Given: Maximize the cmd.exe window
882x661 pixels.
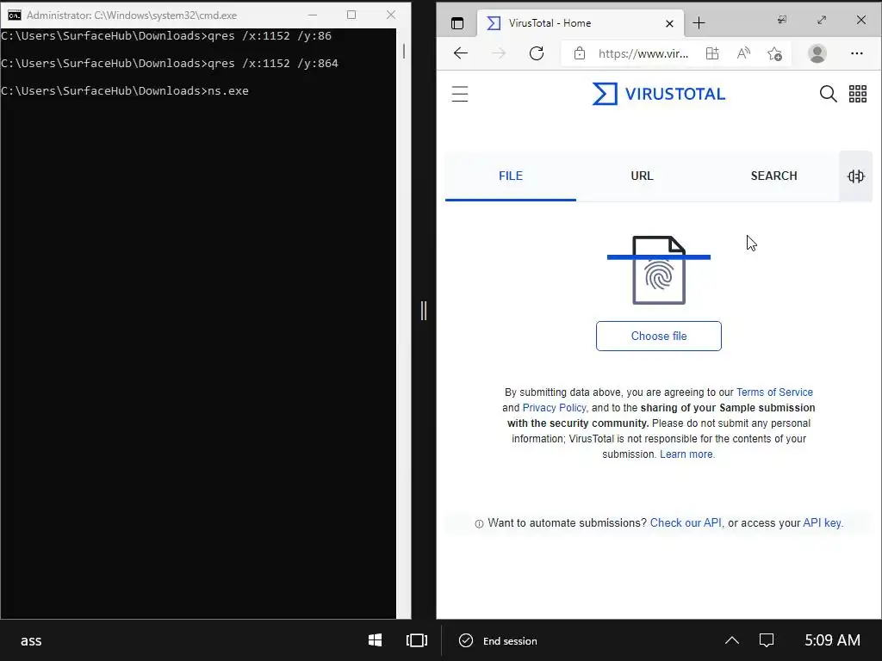Looking at the screenshot, I should tap(351, 15).
